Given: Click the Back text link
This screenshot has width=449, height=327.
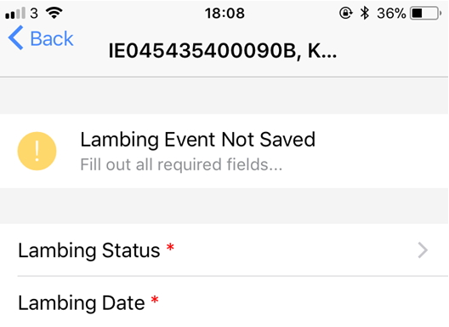Looking at the screenshot, I should [x=52, y=38].
